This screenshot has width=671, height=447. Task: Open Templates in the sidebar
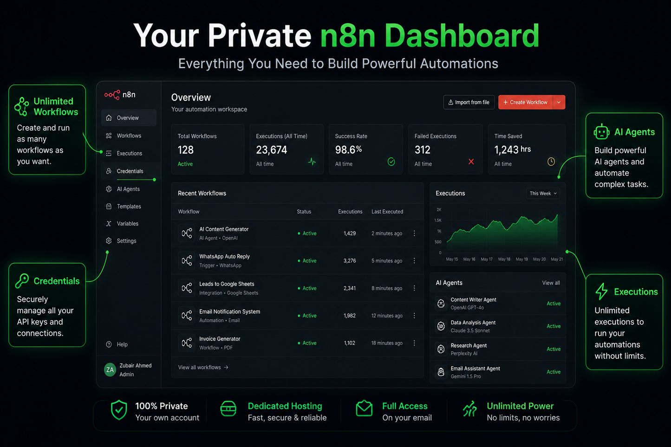(129, 207)
